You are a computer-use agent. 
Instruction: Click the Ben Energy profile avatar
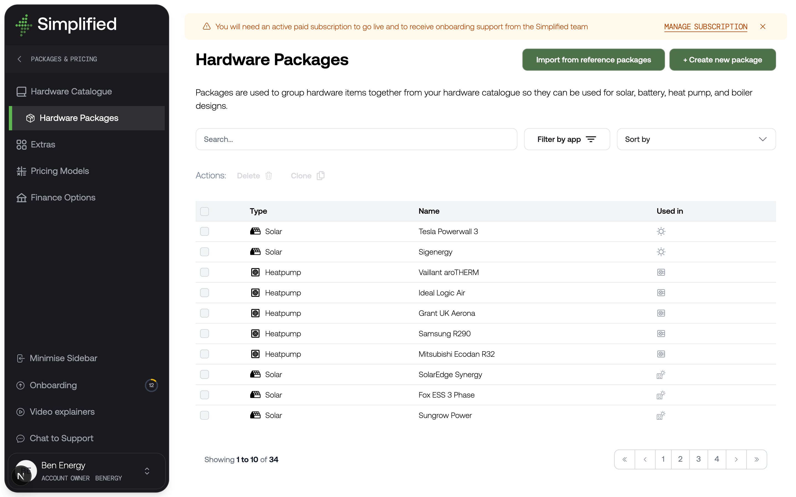click(x=26, y=471)
